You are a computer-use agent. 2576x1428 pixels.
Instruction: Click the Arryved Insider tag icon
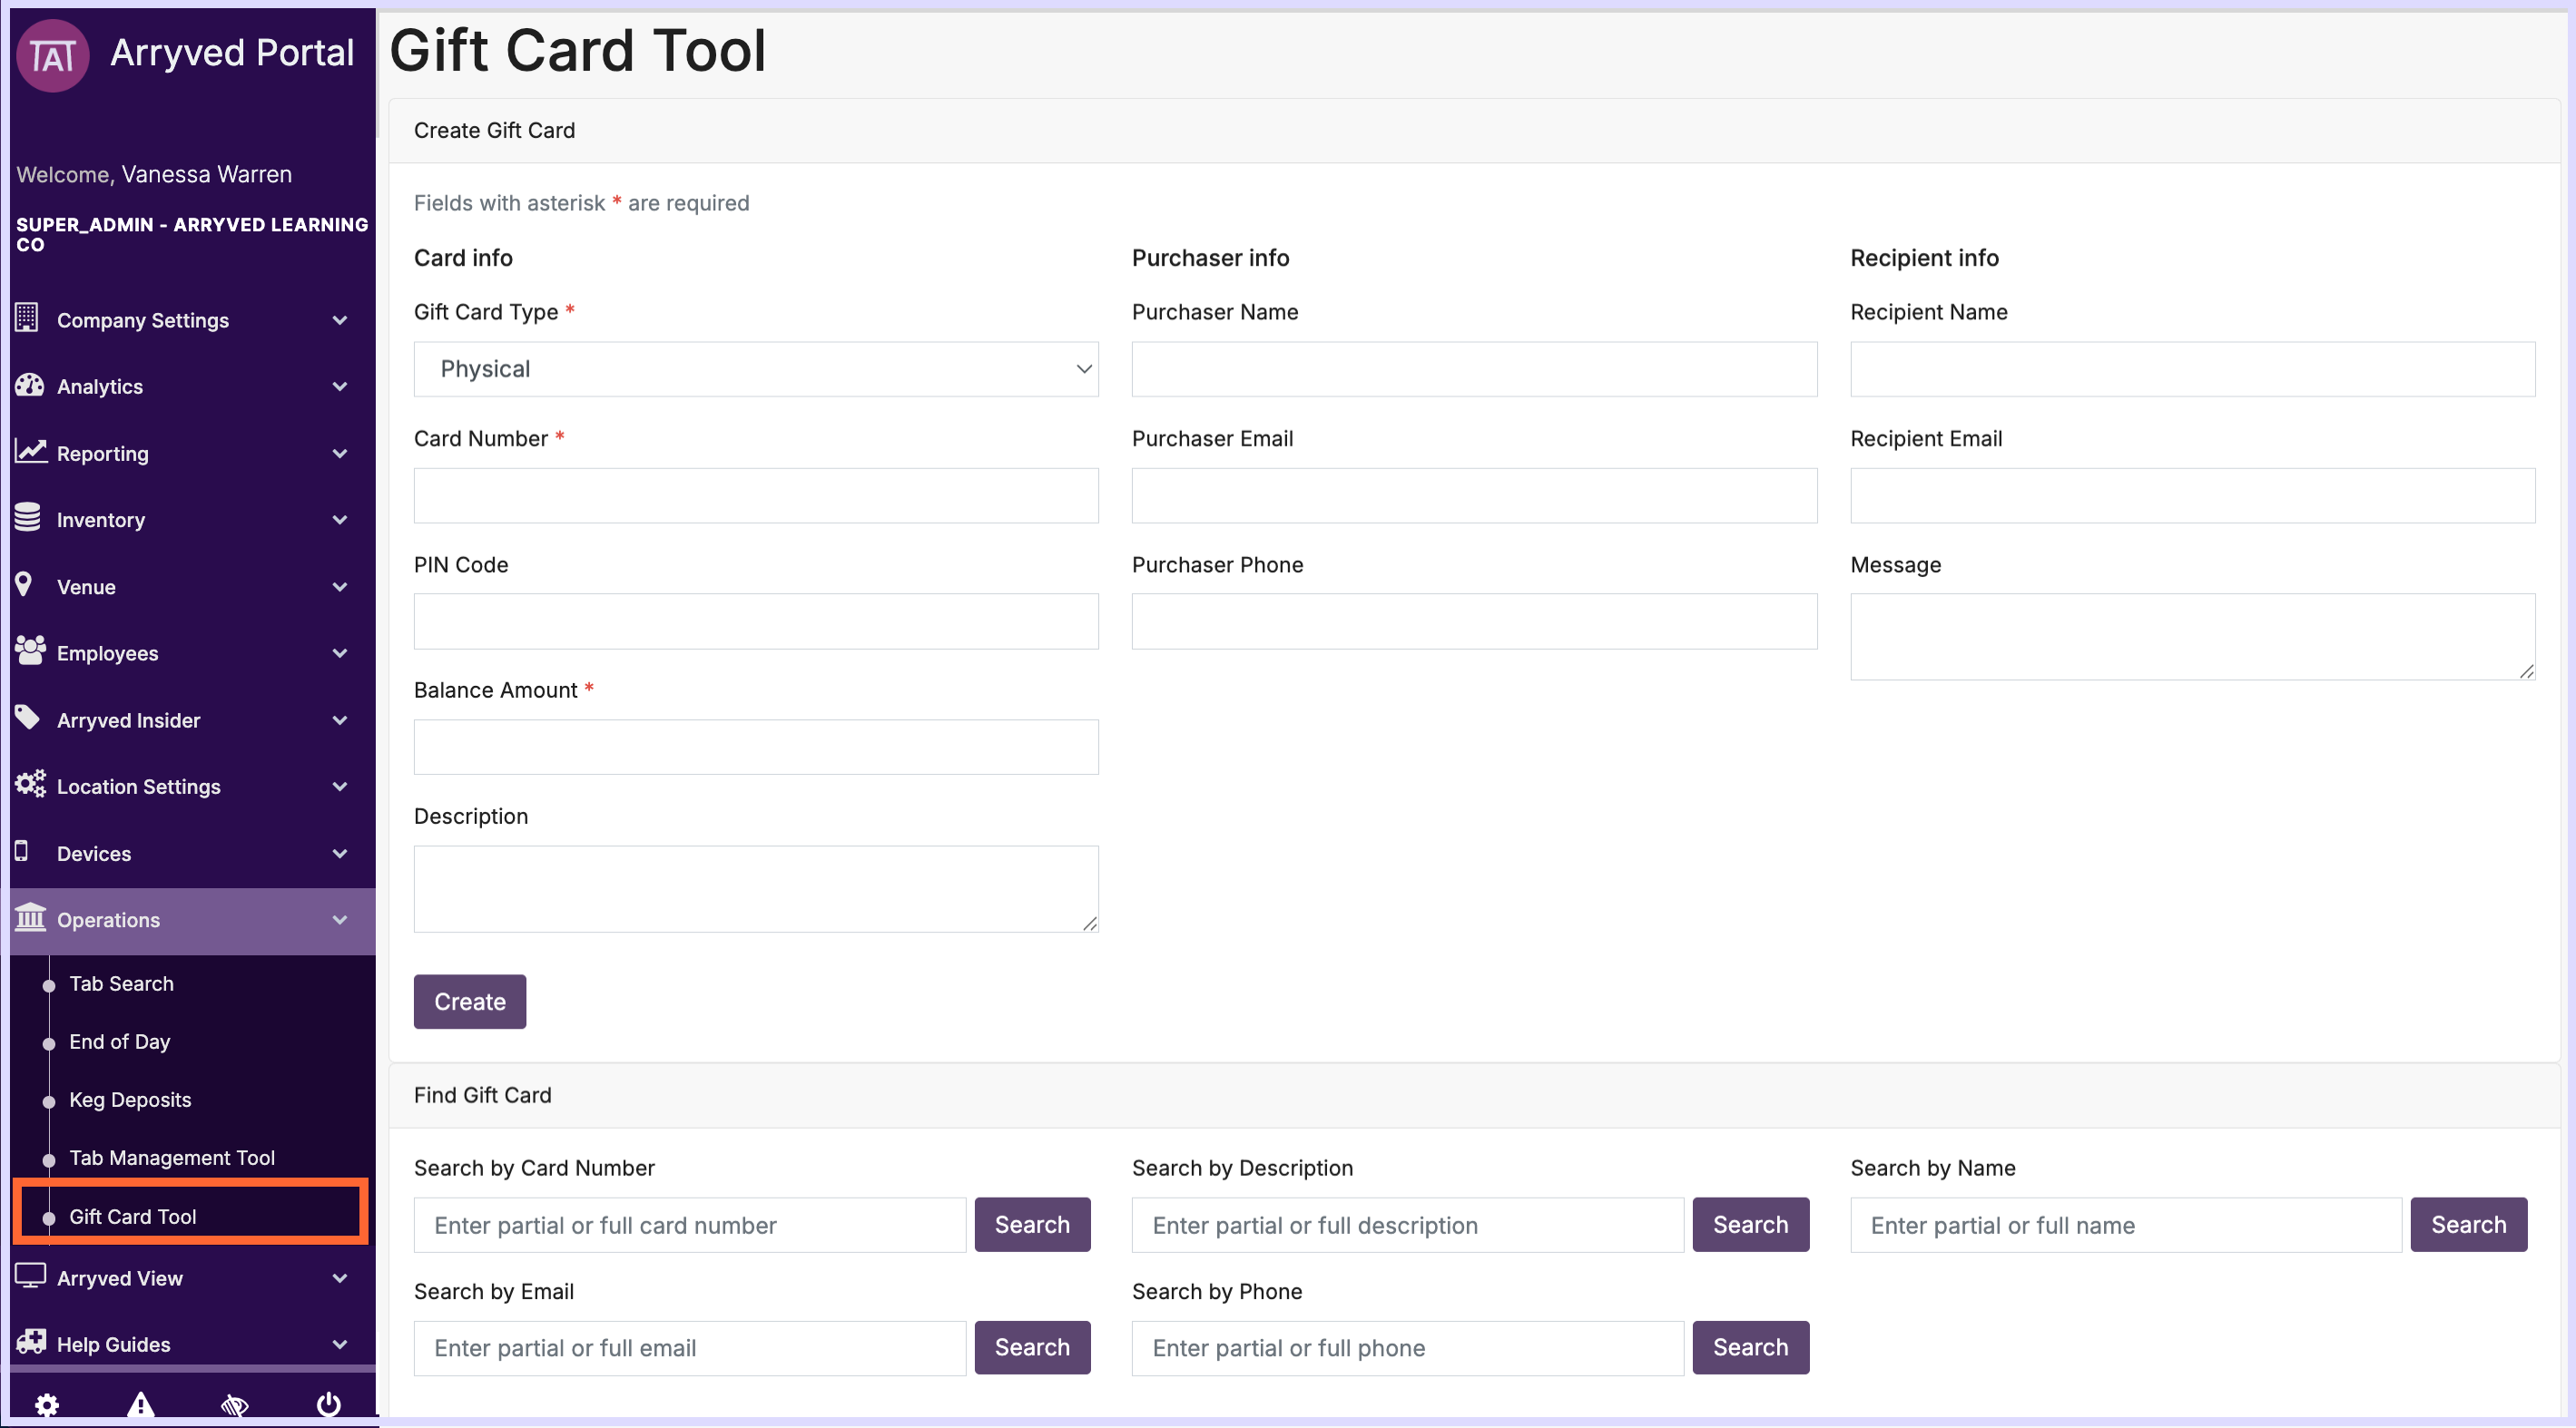(27, 718)
